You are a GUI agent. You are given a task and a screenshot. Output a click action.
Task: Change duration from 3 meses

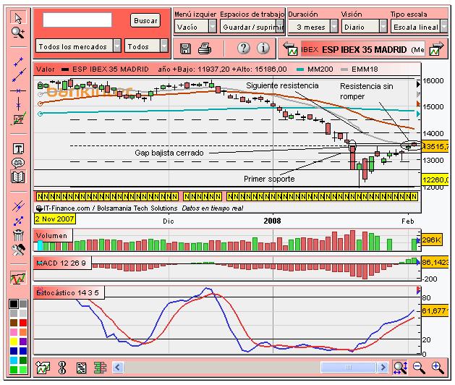coord(313,27)
